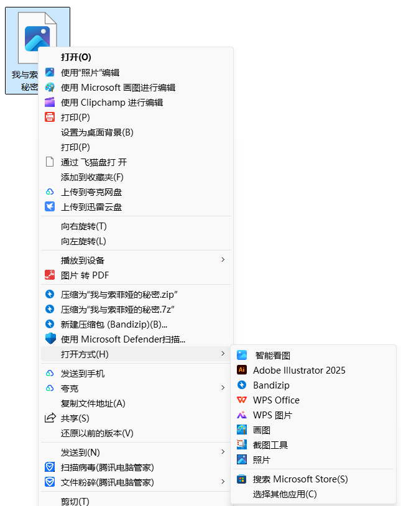
Task: Click the 图片 转 PDF text
Action: 85,275
